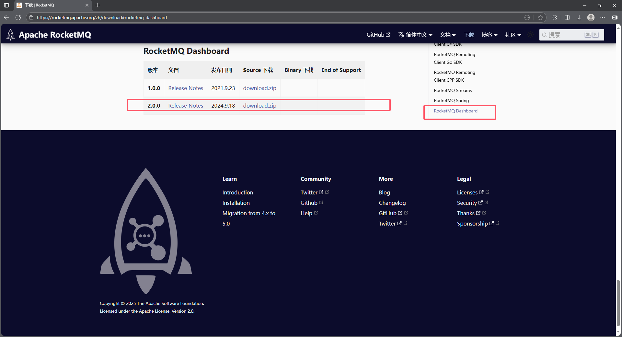622x337 pixels.
Task: Click the back navigation arrow
Action: click(x=6, y=17)
